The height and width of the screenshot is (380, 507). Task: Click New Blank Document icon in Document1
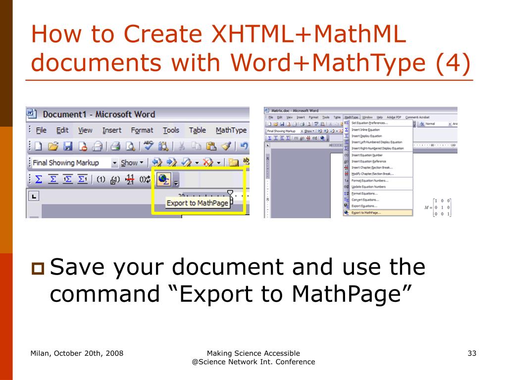[x=38, y=146]
